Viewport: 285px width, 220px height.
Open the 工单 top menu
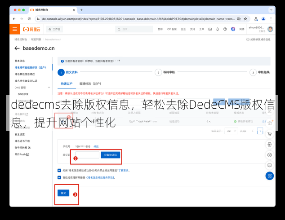(x=201, y=29)
